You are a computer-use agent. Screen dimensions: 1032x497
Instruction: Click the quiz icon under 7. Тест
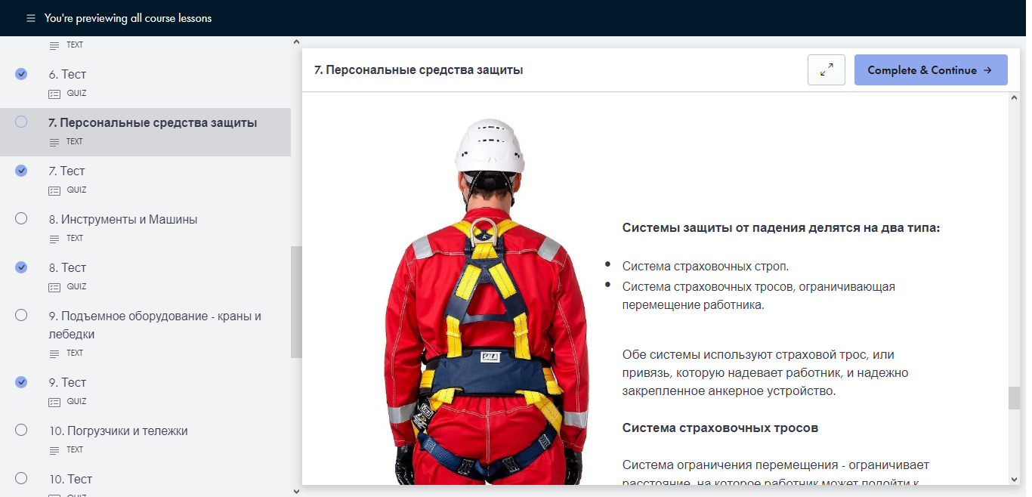pyautogui.click(x=54, y=190)
